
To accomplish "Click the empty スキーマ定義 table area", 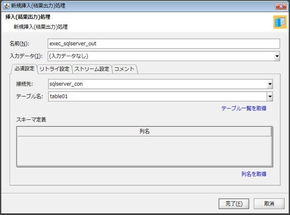I will [144, 151].
